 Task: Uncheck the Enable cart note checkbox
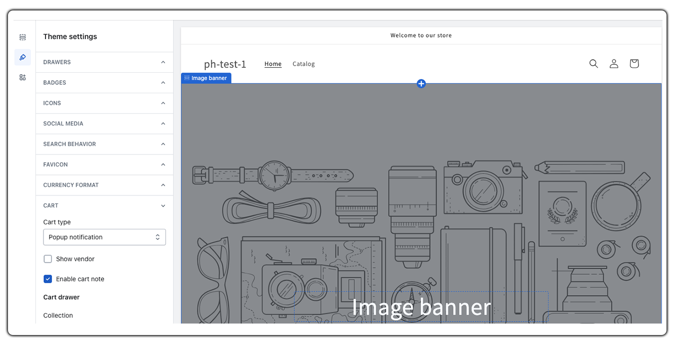click(48, 279)
